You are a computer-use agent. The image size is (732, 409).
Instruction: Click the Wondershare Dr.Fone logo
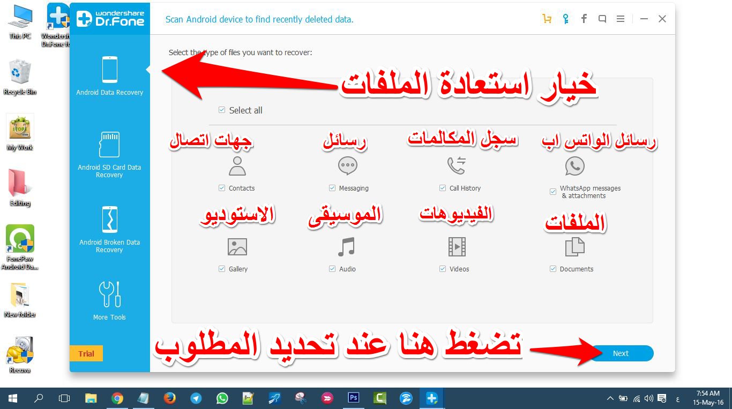click(110, 19)
